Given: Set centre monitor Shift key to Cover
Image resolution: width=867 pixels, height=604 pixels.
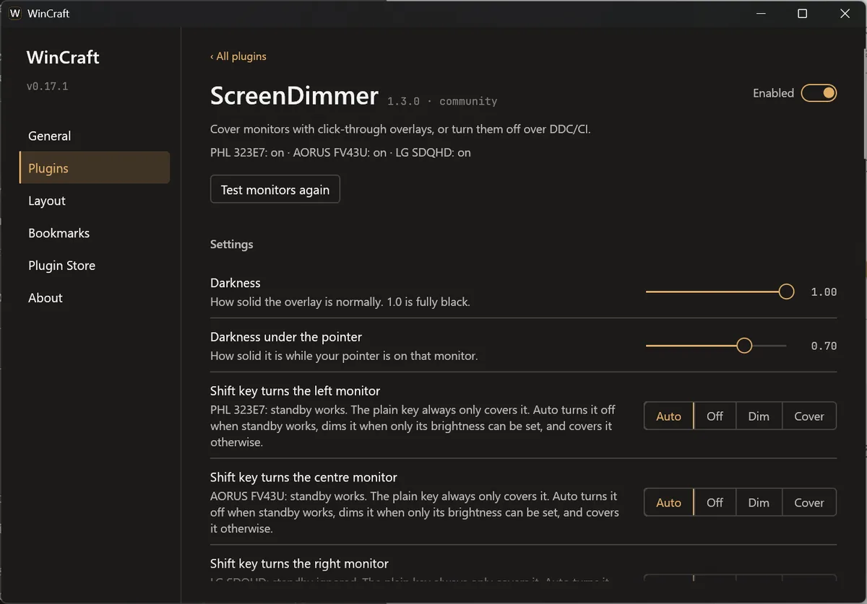Looking at the screenshot, I should pos(809,502).
